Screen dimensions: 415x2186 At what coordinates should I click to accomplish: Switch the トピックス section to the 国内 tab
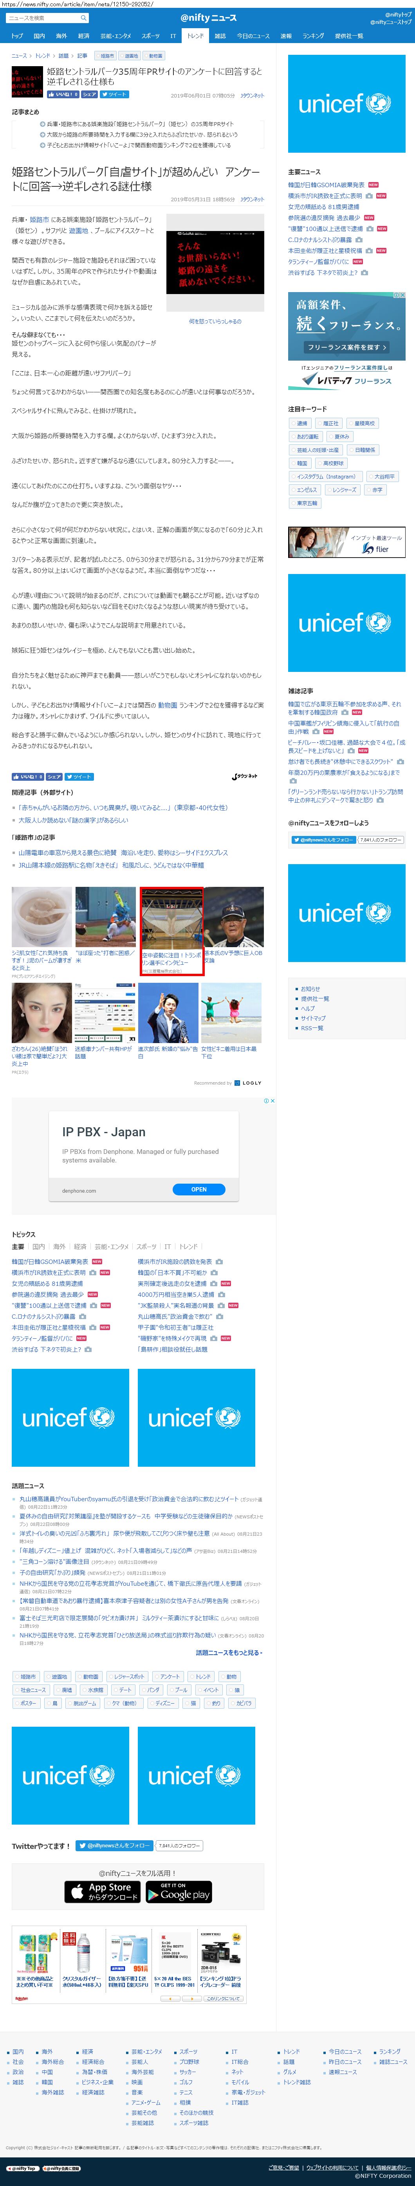pyautogui.click(x=39, y=1246)
